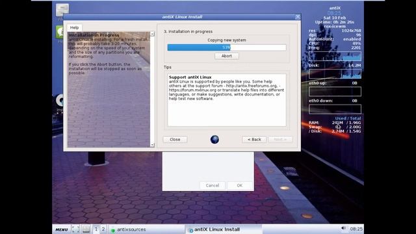Click the greyed-out Next button
Screen dimensions: 416x234
point(280,139)
